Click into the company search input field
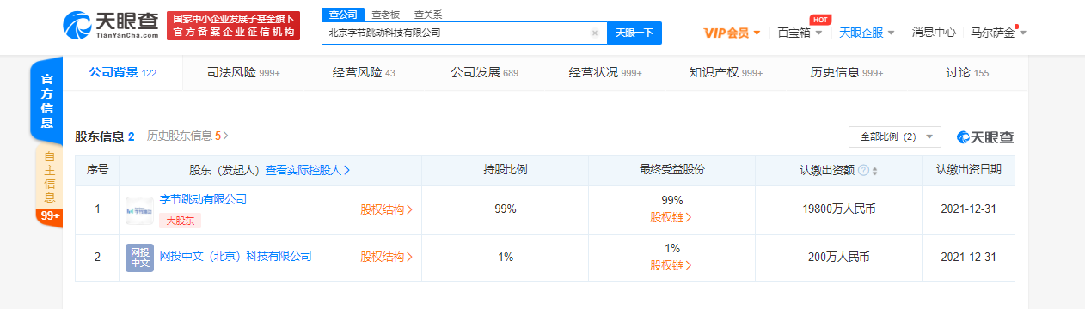Screen dimensions: 1085x309 pos(456,33)
